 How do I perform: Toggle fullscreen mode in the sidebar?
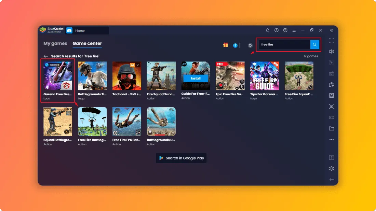332,41
